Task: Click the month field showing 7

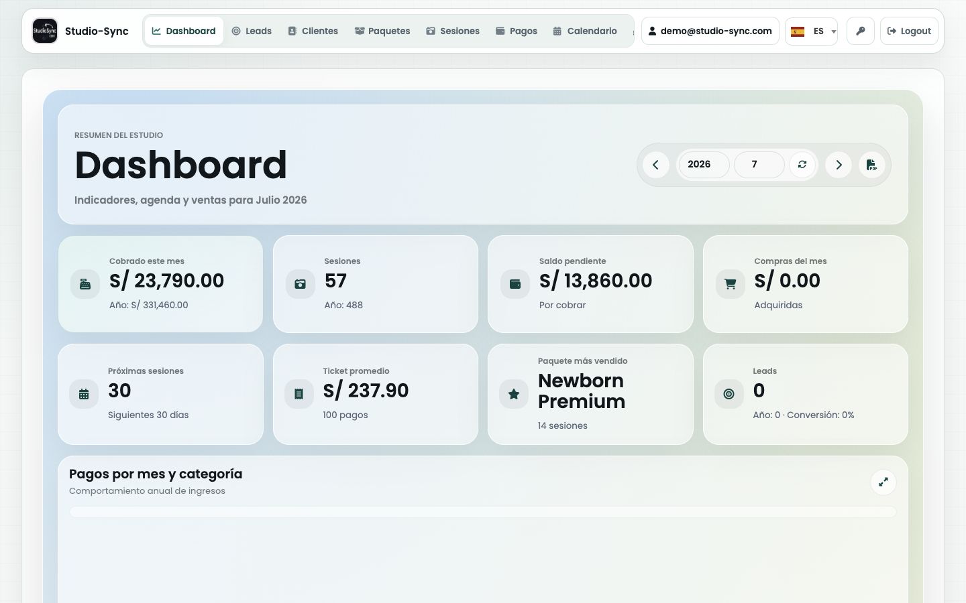Action: (x=759, y=165)
